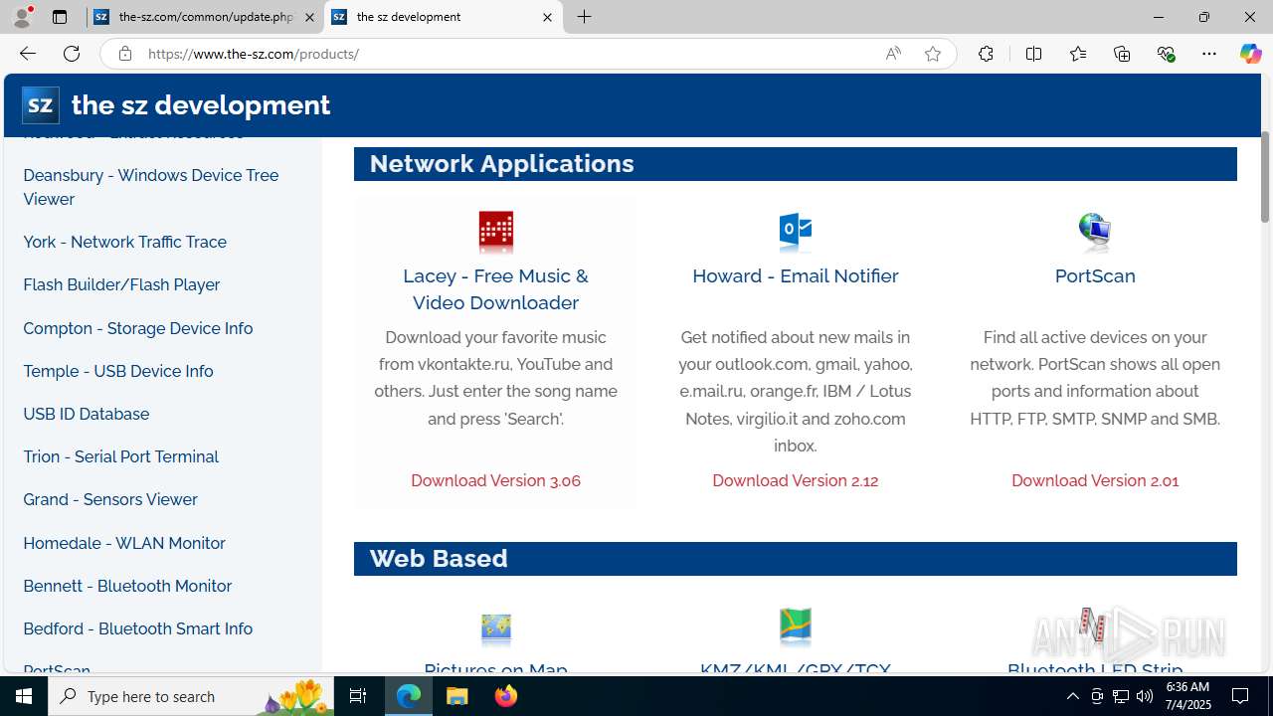Go back using the browser back arrow

click(x=27, y=54)
